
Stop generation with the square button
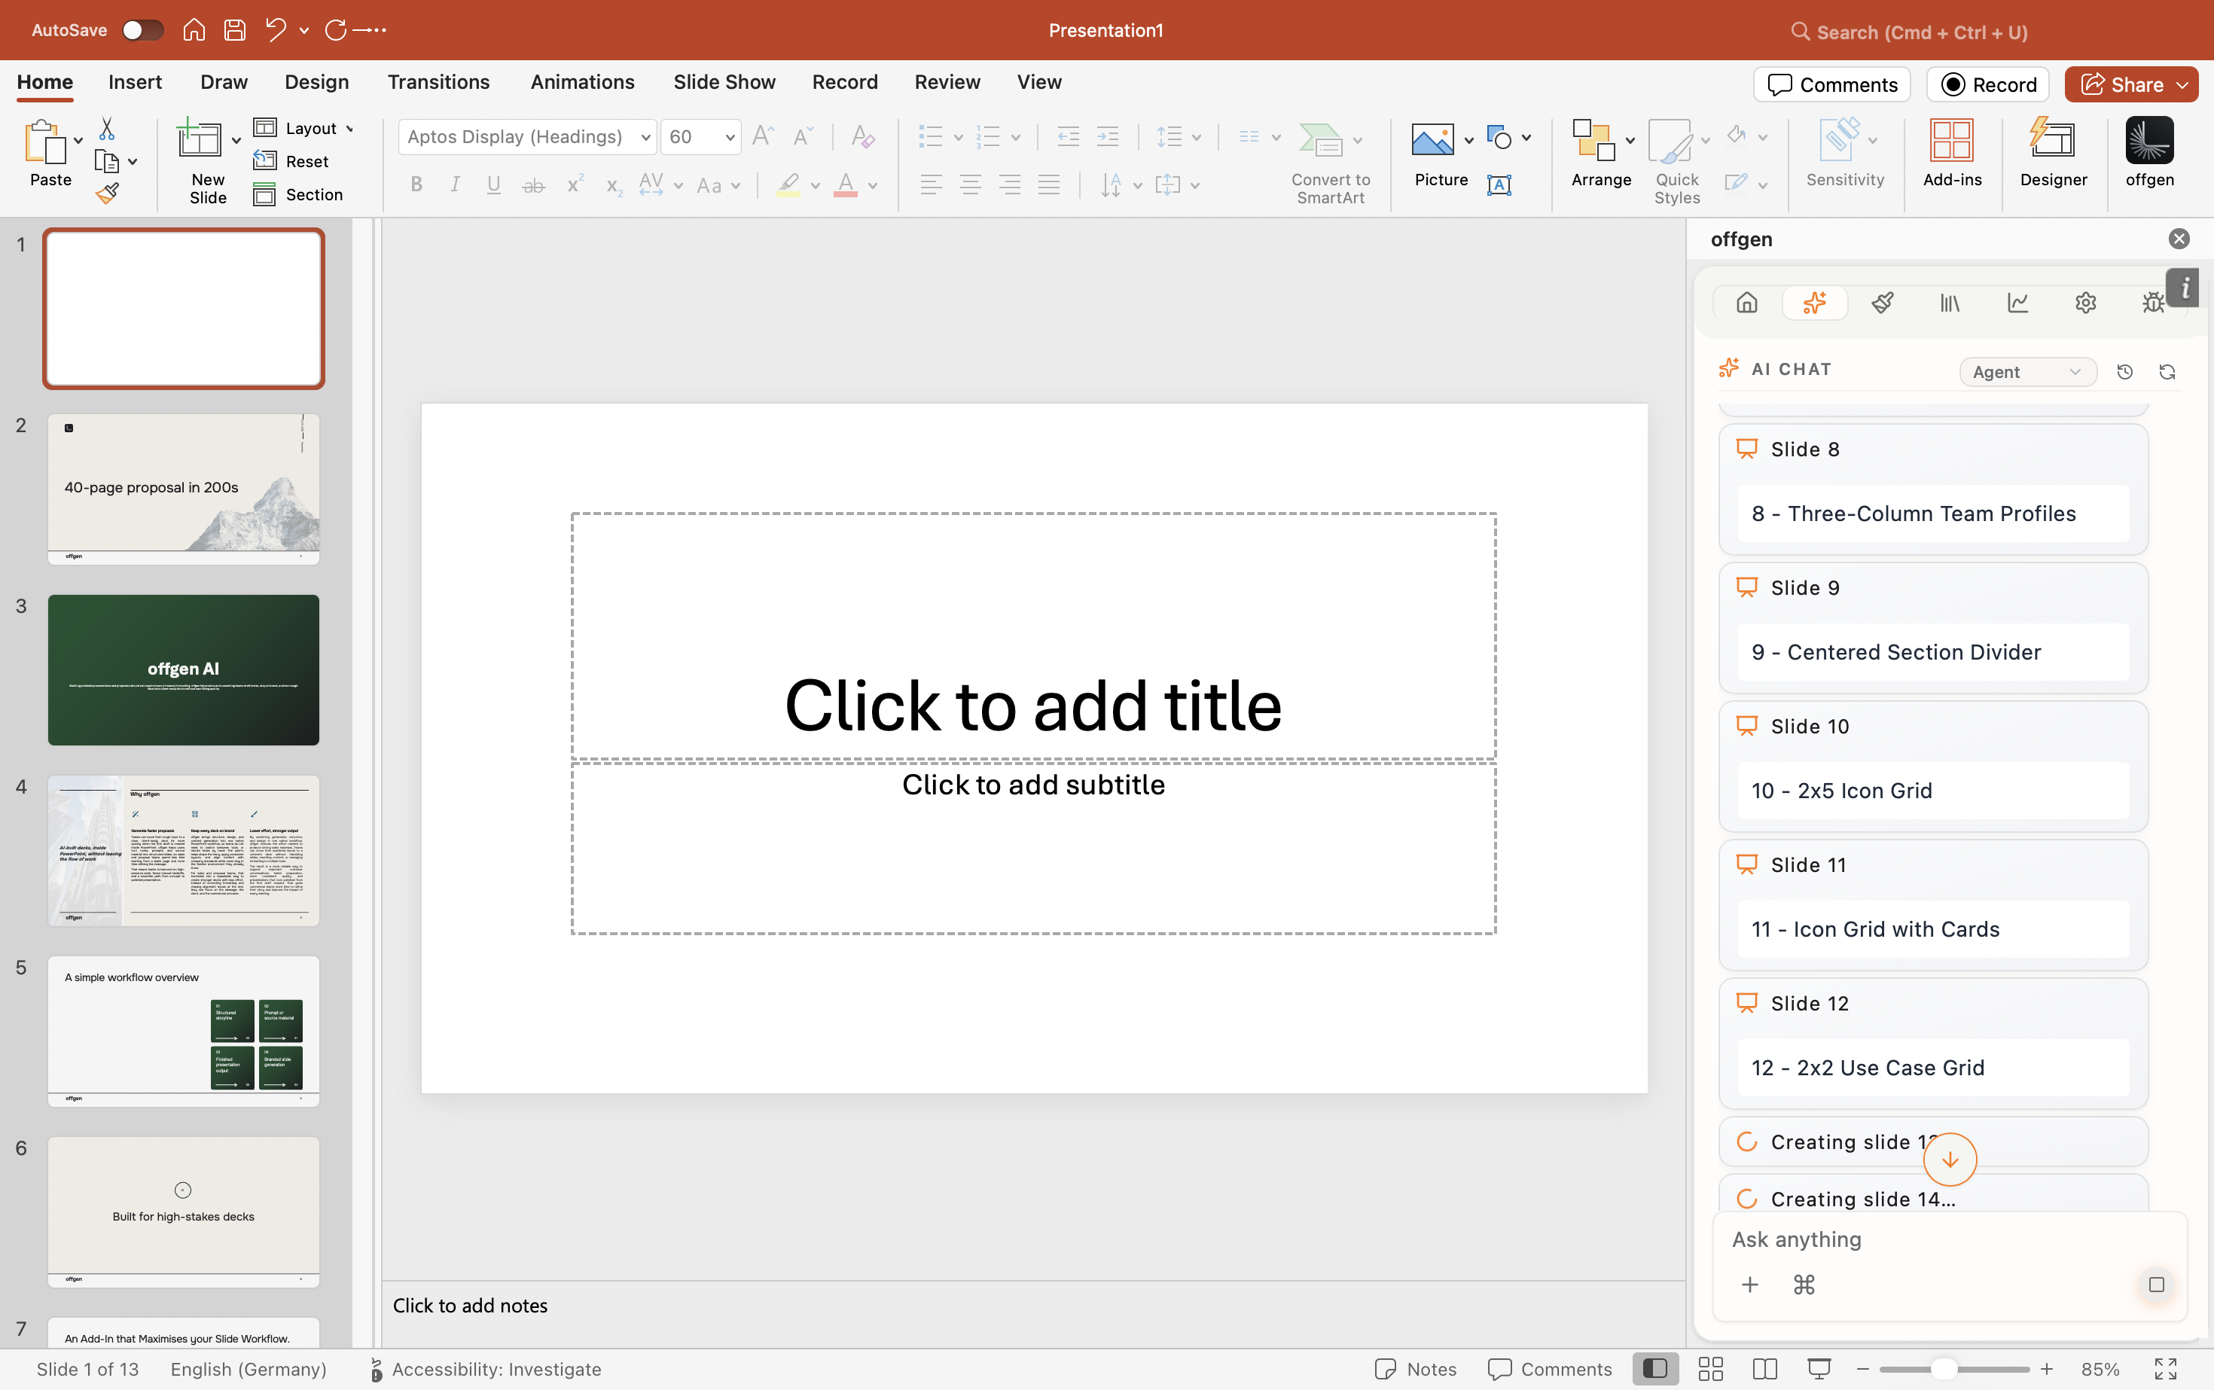pos(2156,1285)
